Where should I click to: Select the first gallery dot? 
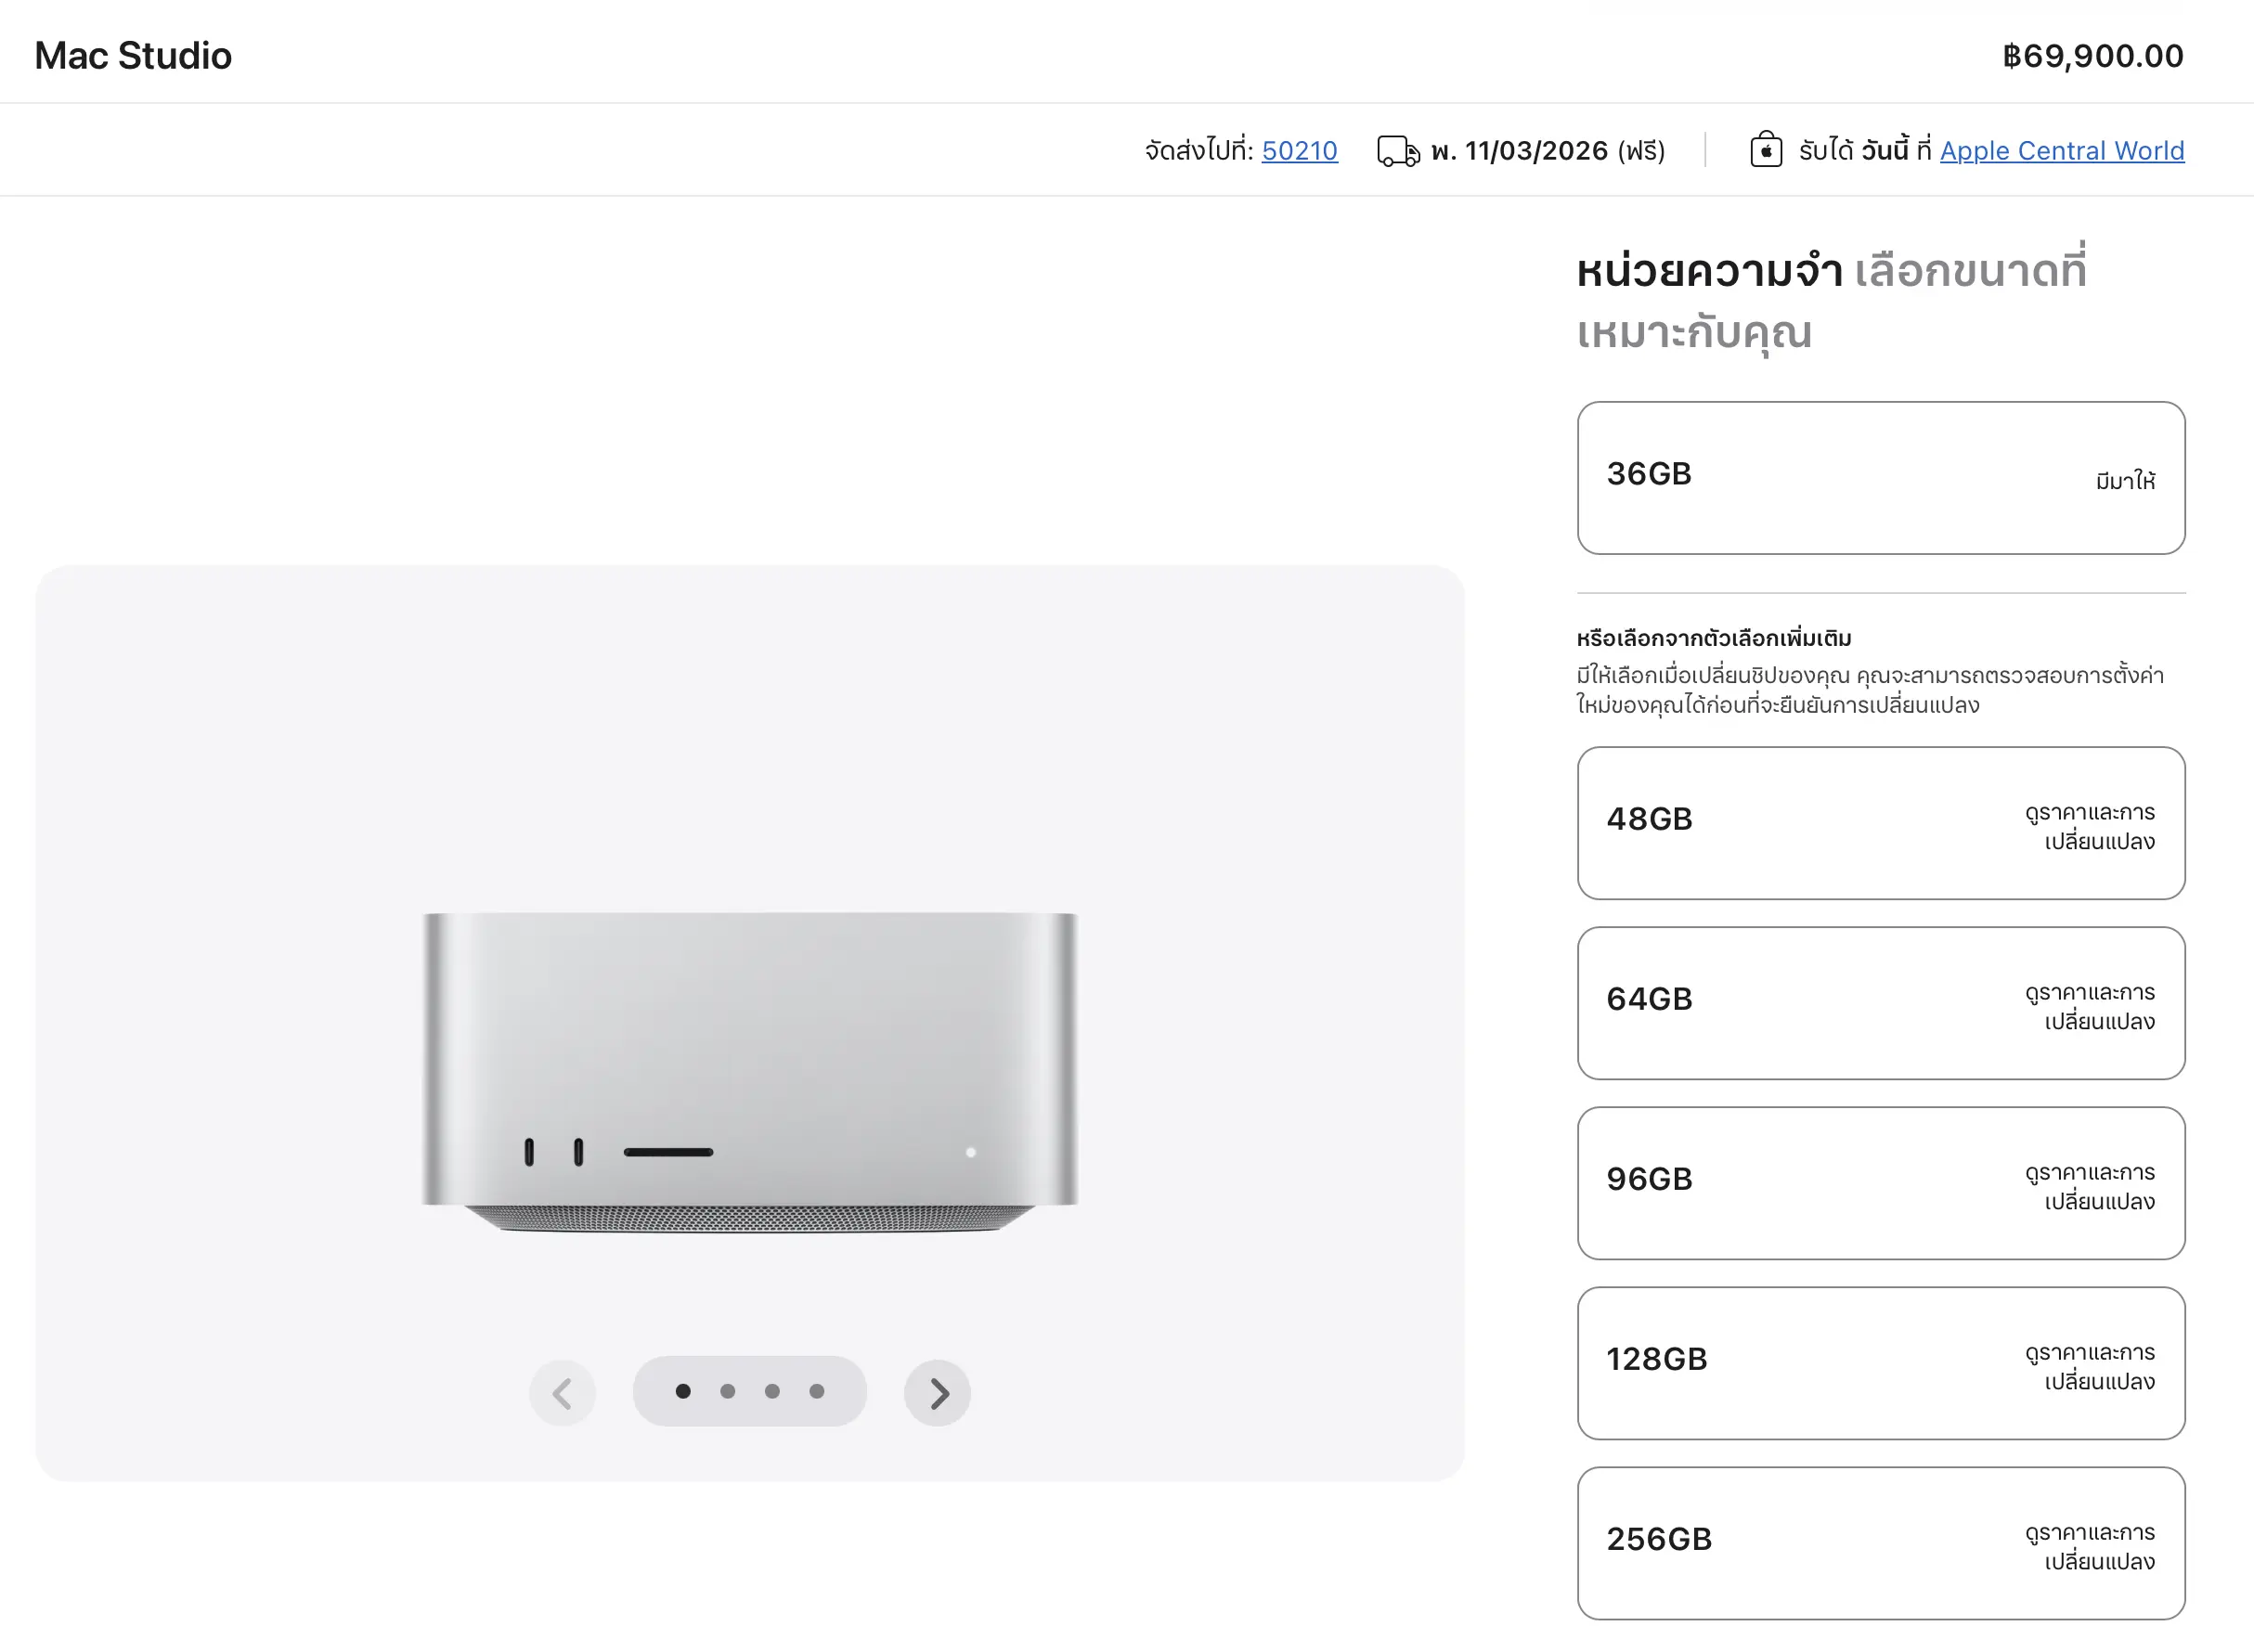[x=683, y=1391]
